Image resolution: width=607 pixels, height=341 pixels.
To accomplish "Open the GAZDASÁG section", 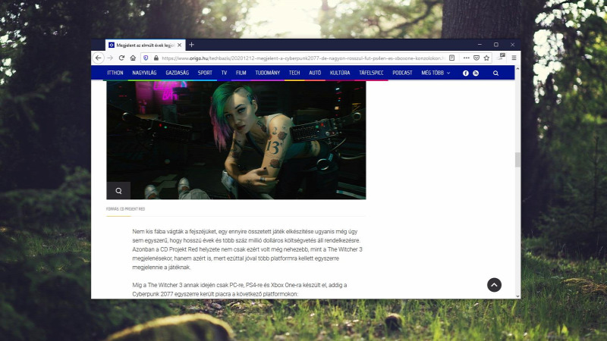I will click(x=178, y=73).
